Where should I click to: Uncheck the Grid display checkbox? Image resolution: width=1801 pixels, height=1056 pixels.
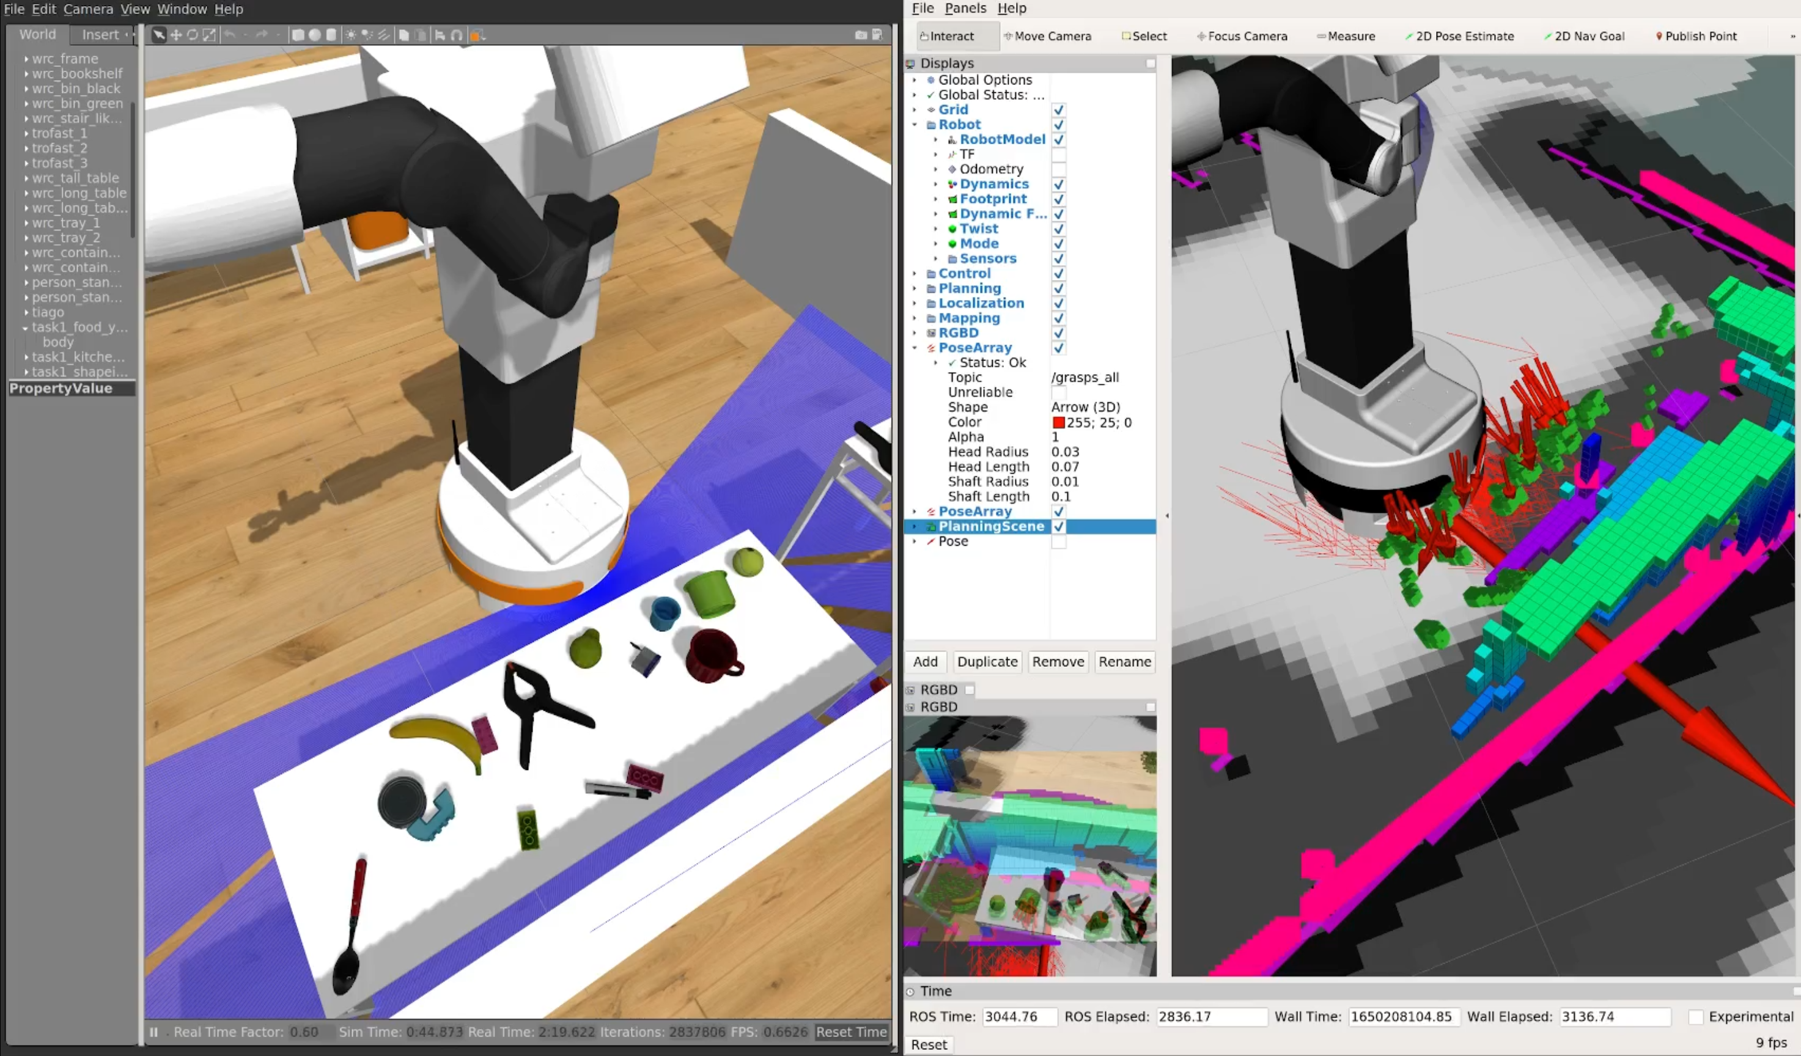point(1058,110)
